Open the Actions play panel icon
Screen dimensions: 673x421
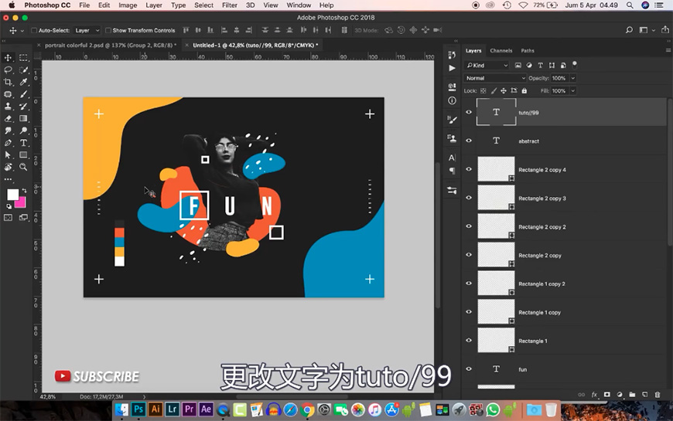[x=452, y=68]
